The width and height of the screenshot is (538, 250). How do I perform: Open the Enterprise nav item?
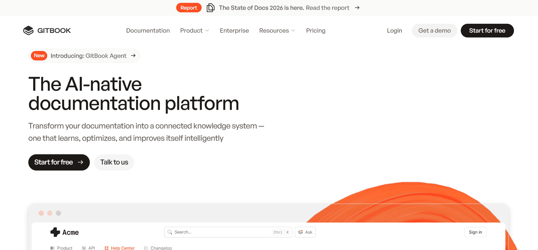234,31
